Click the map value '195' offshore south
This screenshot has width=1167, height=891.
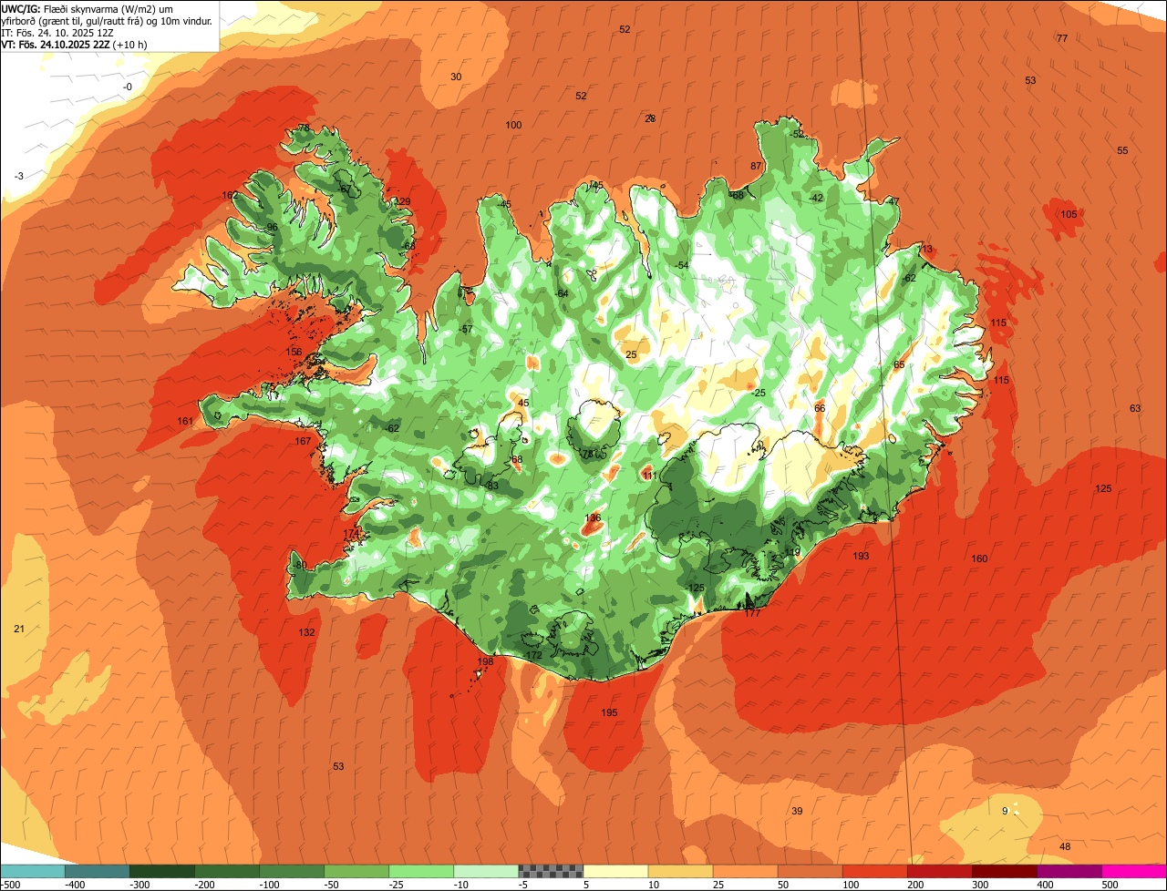point(609,712)
